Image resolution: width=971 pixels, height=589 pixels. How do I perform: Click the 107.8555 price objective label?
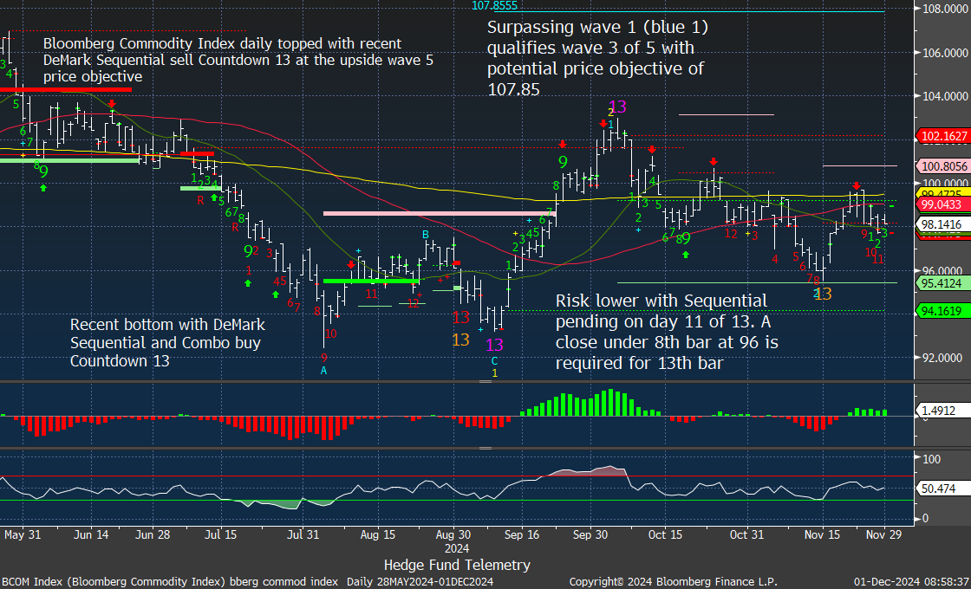point(494,6)
